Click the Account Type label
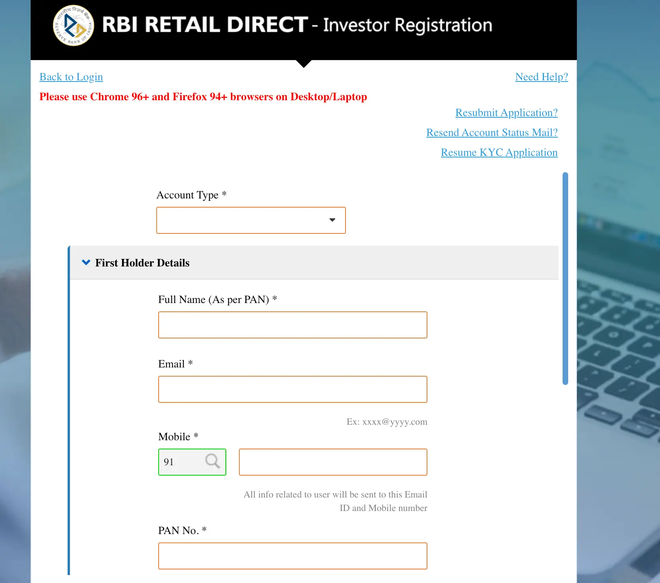 (192, 195)
